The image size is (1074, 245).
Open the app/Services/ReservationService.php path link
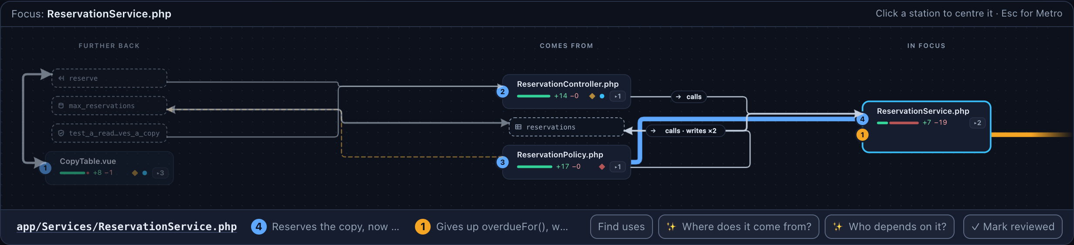pos(127,227)
